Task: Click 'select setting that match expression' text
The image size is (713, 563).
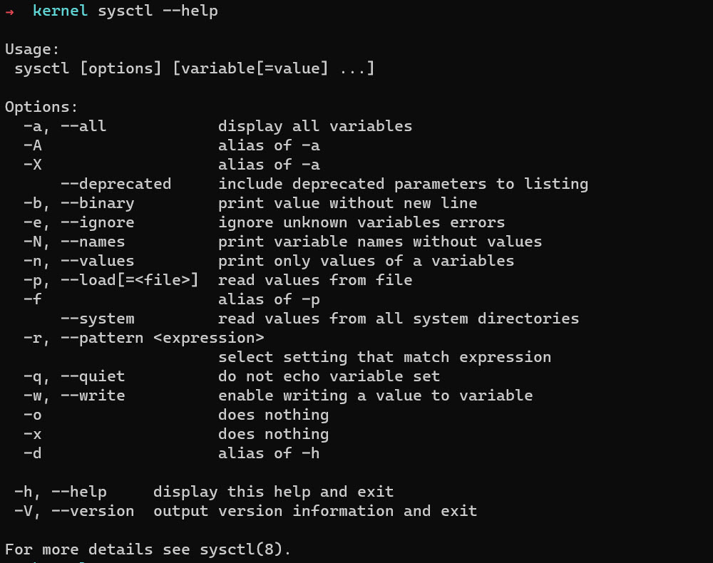Action: point(384,357)
